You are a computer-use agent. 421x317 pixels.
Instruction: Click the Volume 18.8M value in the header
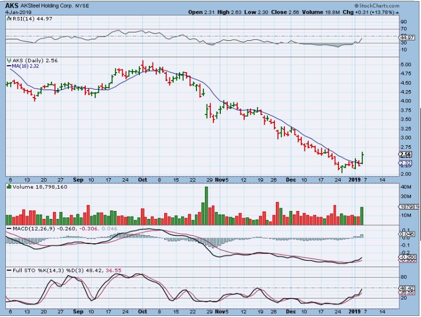pos(321,12)
